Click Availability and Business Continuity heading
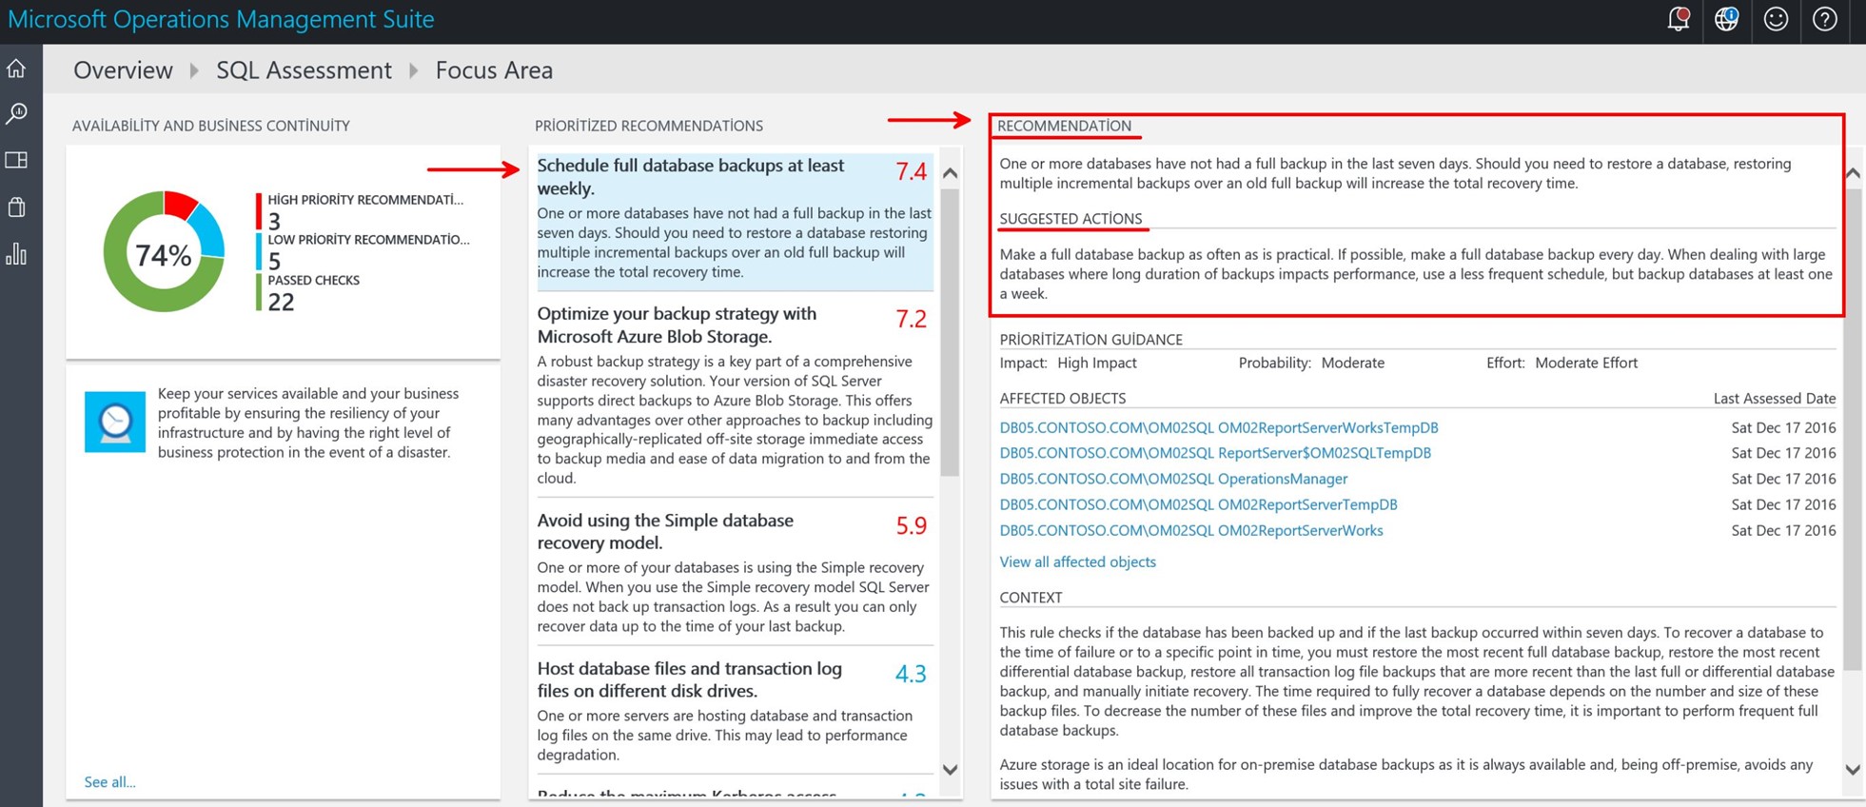 [x=211, y=126]
